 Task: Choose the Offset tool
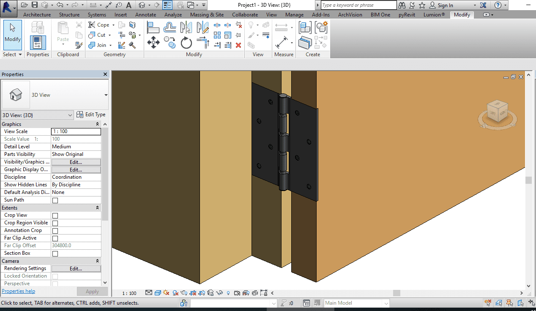170,27
